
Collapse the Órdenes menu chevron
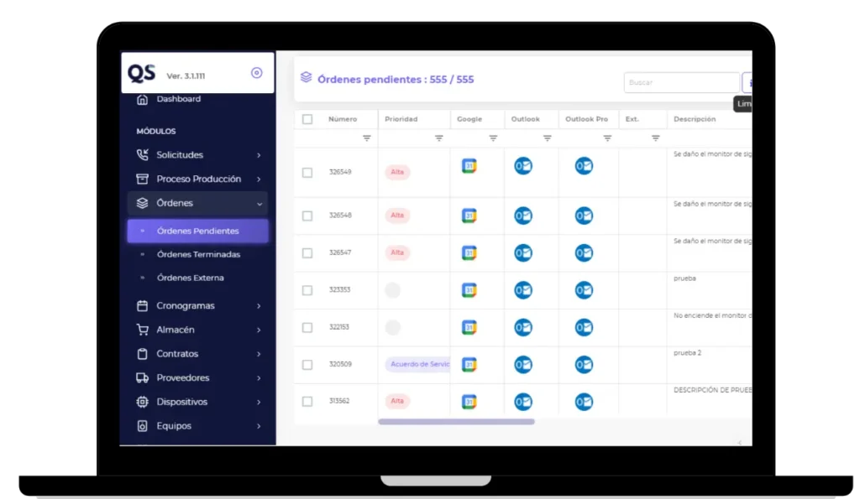(x=259, y=204)
